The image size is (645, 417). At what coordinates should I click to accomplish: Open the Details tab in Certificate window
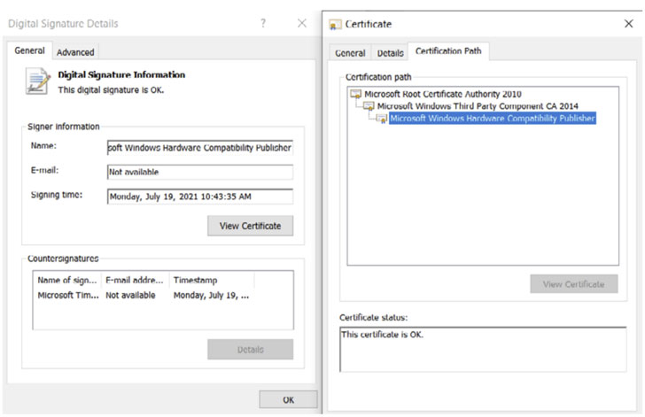(x=390, y=53)
